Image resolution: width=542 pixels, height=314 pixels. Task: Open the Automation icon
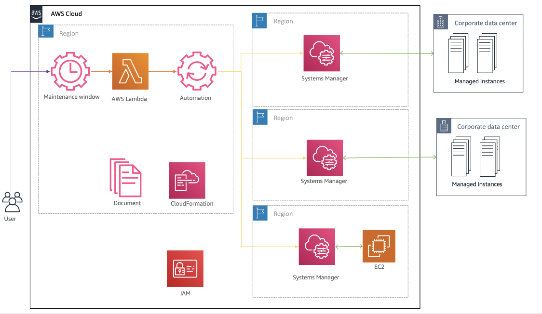196,71
